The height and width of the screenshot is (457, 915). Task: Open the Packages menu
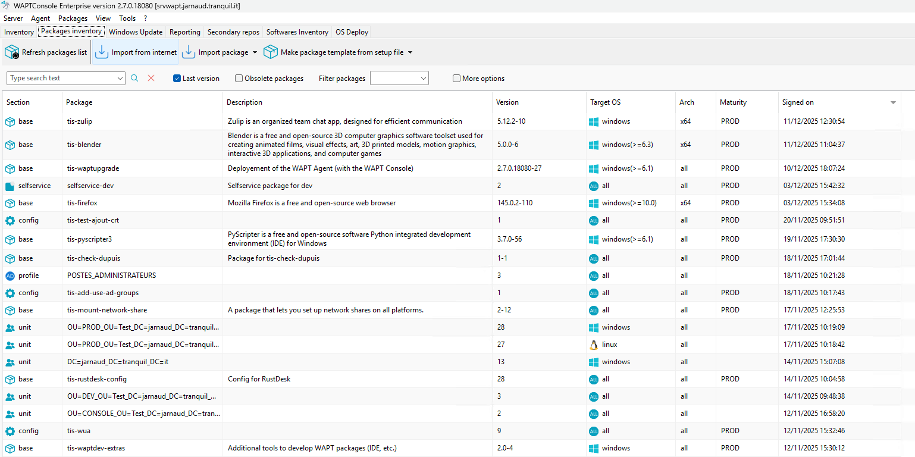[73, 18]
